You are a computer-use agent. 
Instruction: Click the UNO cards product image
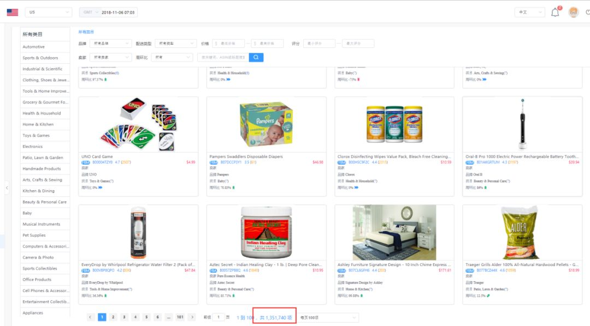tap(138, 124)
